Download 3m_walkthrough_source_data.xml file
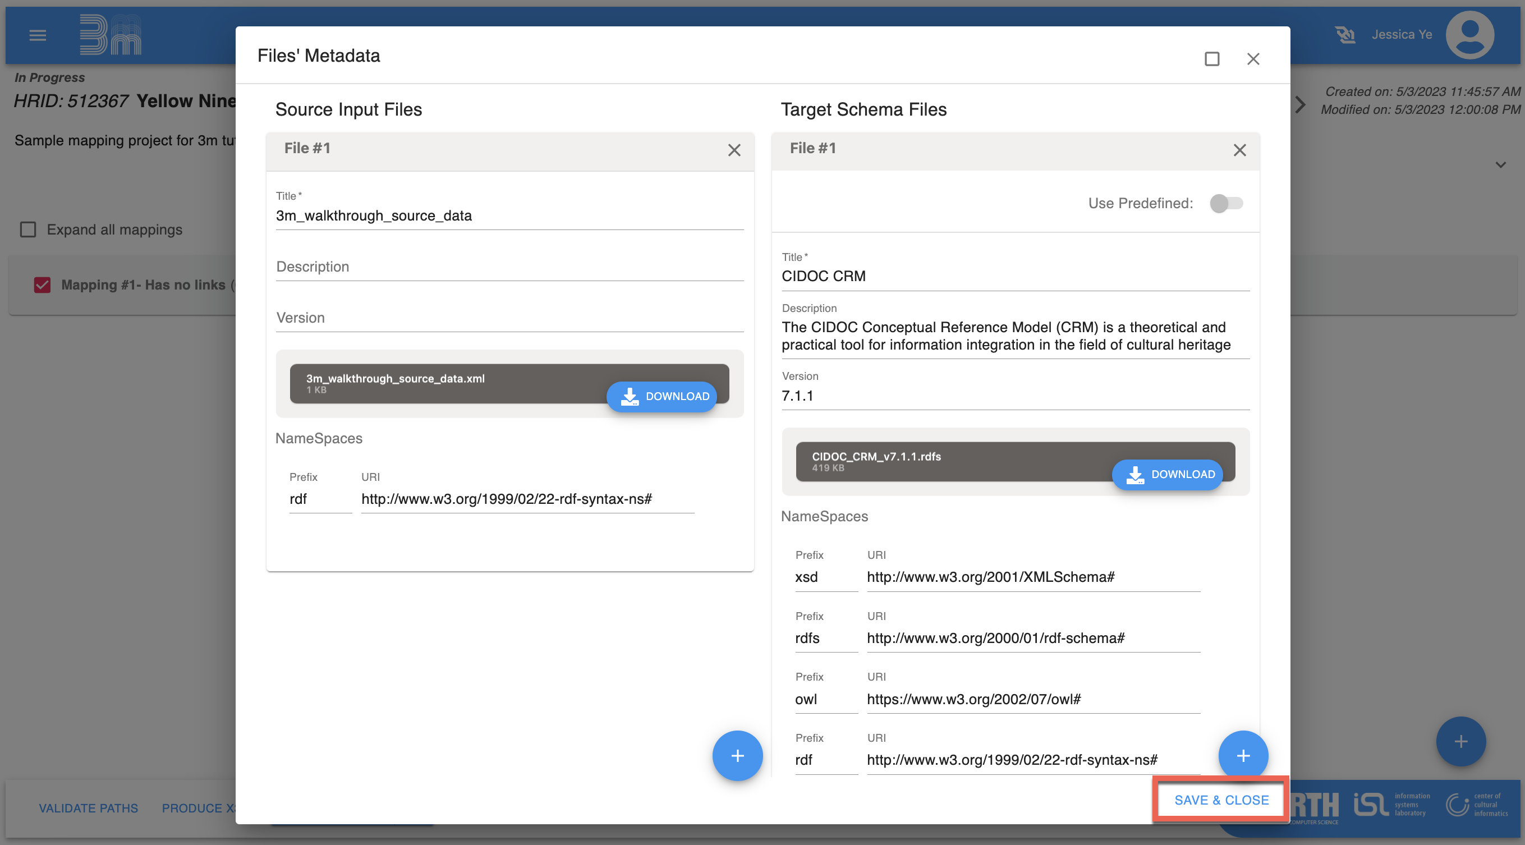The height and width of the screenshot is (845, 1525). 662,396
